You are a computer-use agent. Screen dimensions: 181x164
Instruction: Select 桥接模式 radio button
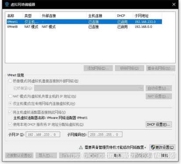[x=10, y=81]
